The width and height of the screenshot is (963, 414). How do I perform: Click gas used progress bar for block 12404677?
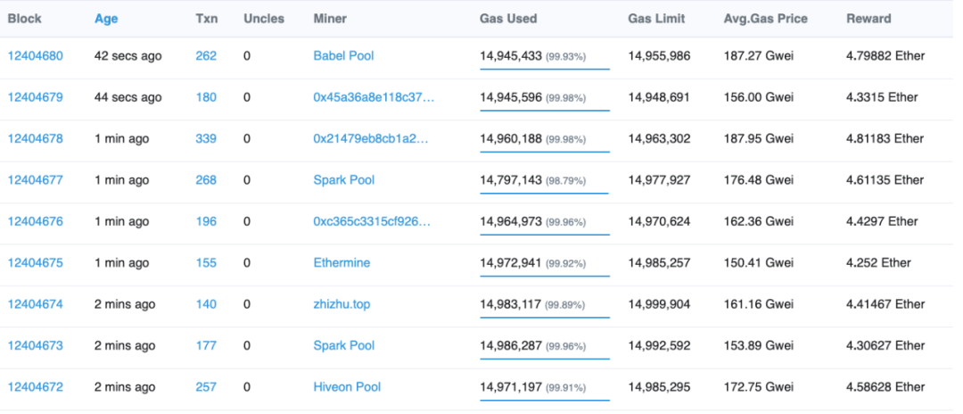click(545, 194)
